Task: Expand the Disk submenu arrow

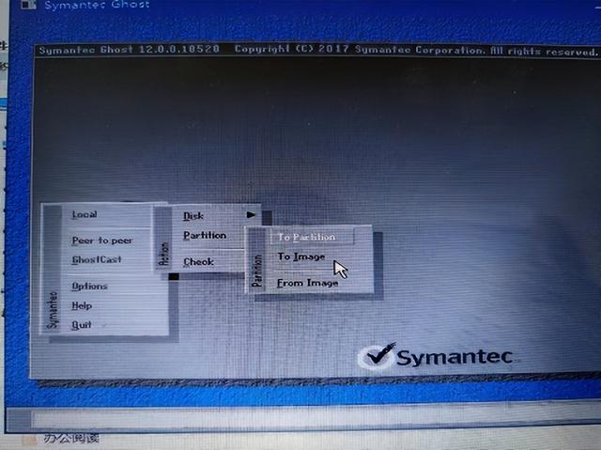Action: (251, 215)
